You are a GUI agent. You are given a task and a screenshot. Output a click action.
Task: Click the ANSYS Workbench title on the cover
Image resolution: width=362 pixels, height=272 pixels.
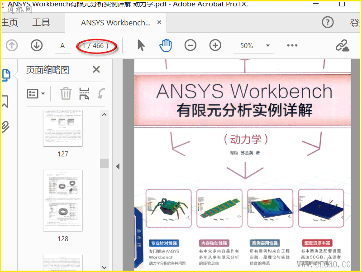(244, 91)
